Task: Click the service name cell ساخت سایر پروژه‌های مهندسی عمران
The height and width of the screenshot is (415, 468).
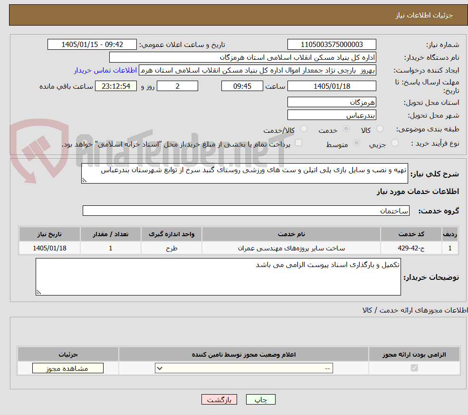Action: click(x=291, y=248)
